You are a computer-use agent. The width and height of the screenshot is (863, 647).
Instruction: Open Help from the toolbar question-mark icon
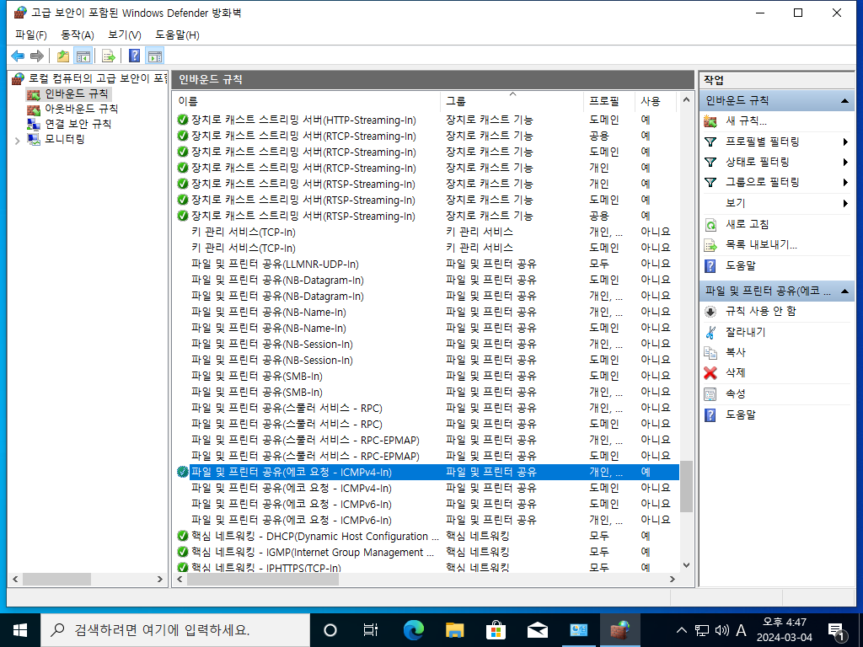coord(134,56)
